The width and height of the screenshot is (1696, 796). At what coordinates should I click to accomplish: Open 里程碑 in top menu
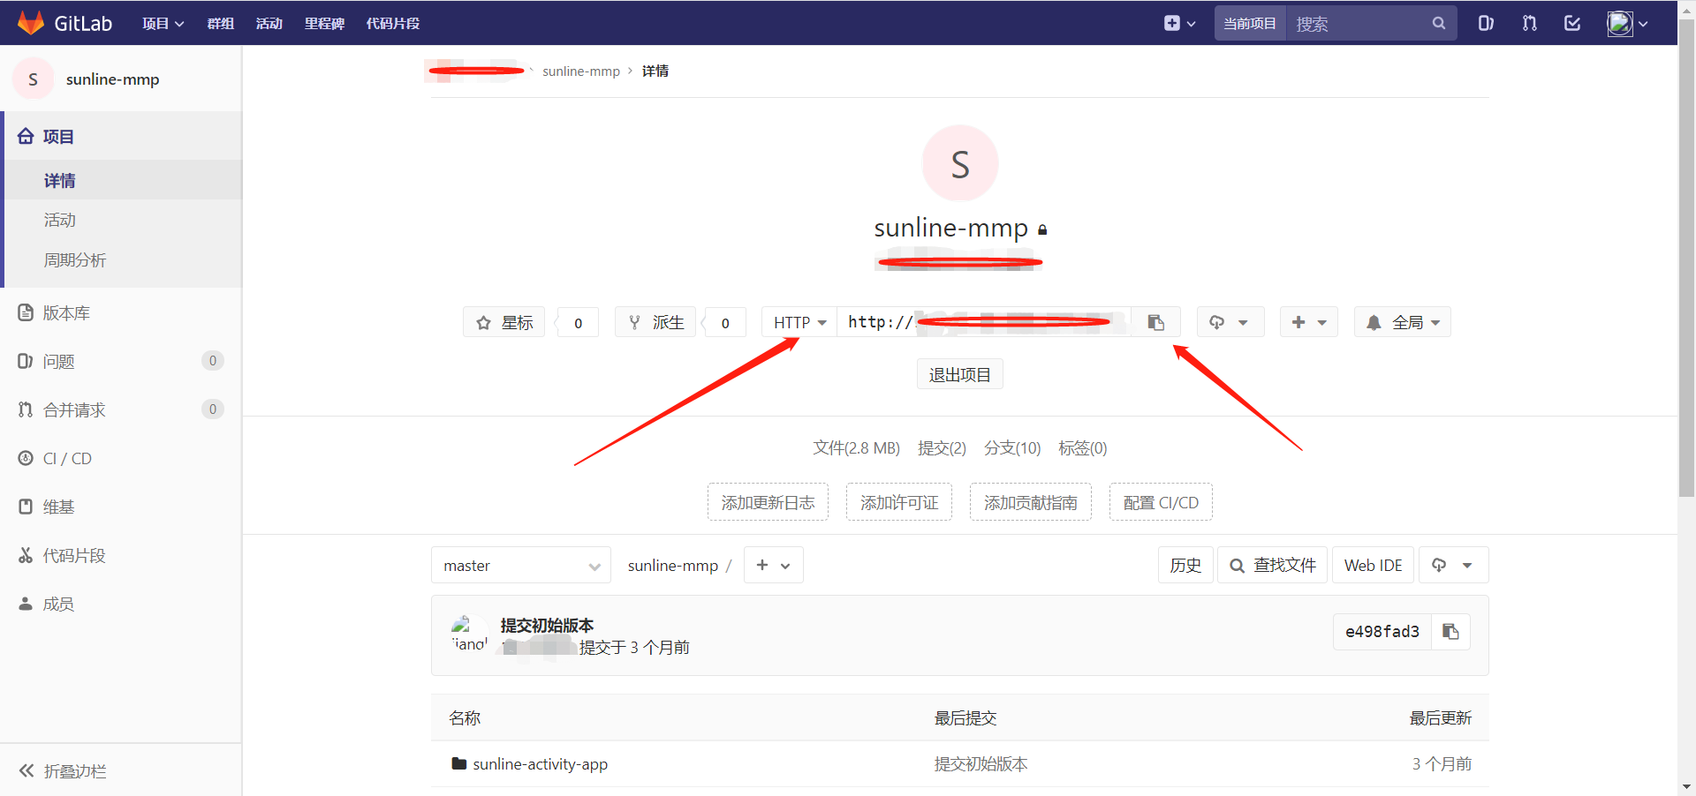324,24
